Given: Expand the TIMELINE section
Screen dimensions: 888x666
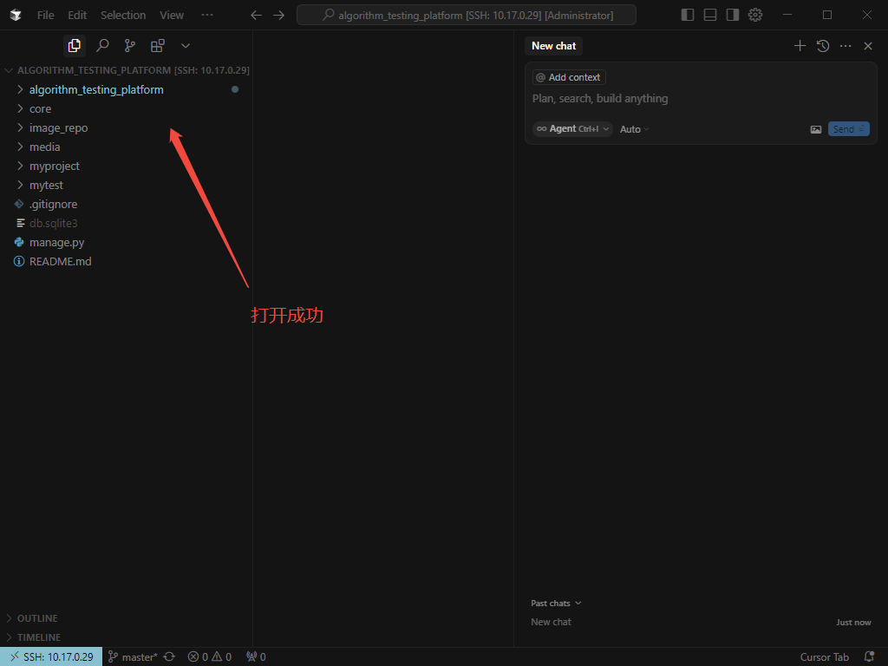Looking at the screenshot, I should pos(127,637).
